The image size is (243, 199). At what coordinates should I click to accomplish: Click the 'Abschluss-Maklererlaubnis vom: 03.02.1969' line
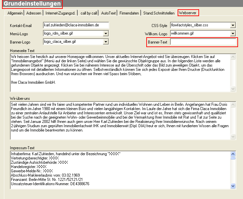pyautogui.click(x=45, y=175)
